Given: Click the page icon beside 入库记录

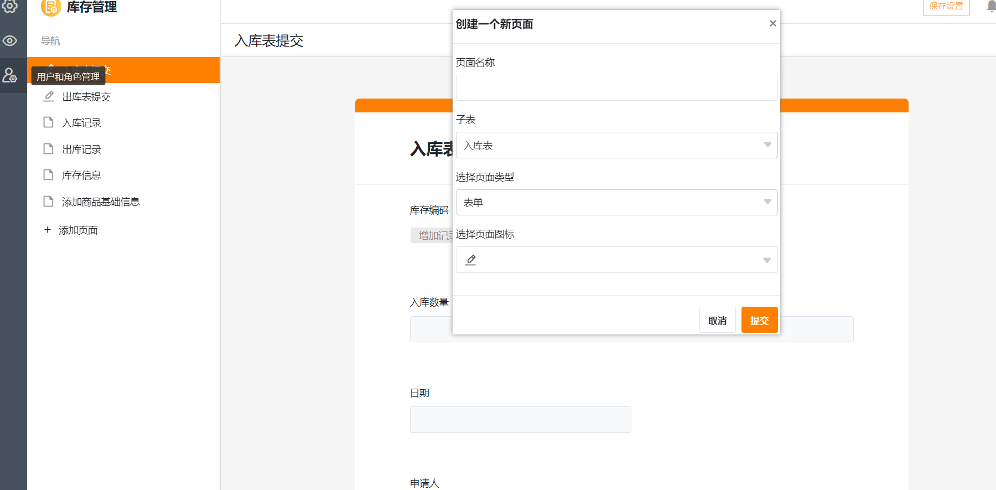Looking at the screenshot, I should [x=49, y=122].
